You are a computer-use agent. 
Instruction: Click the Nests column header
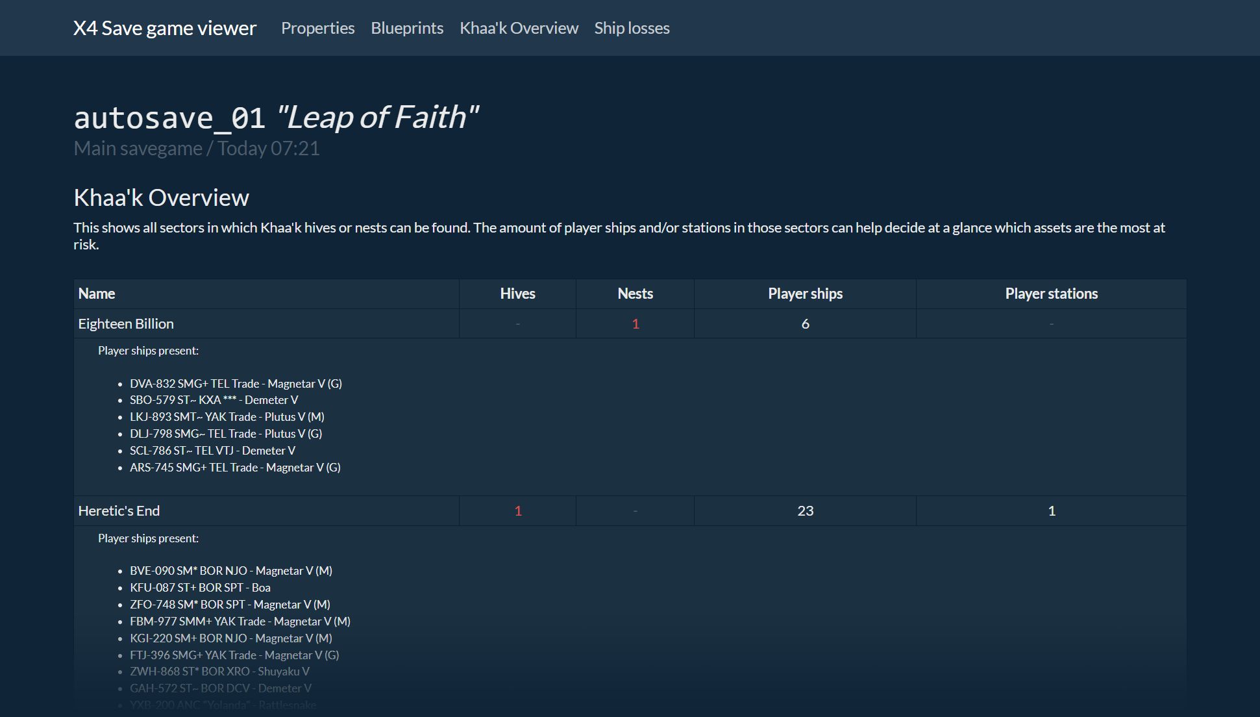point(635,294)
